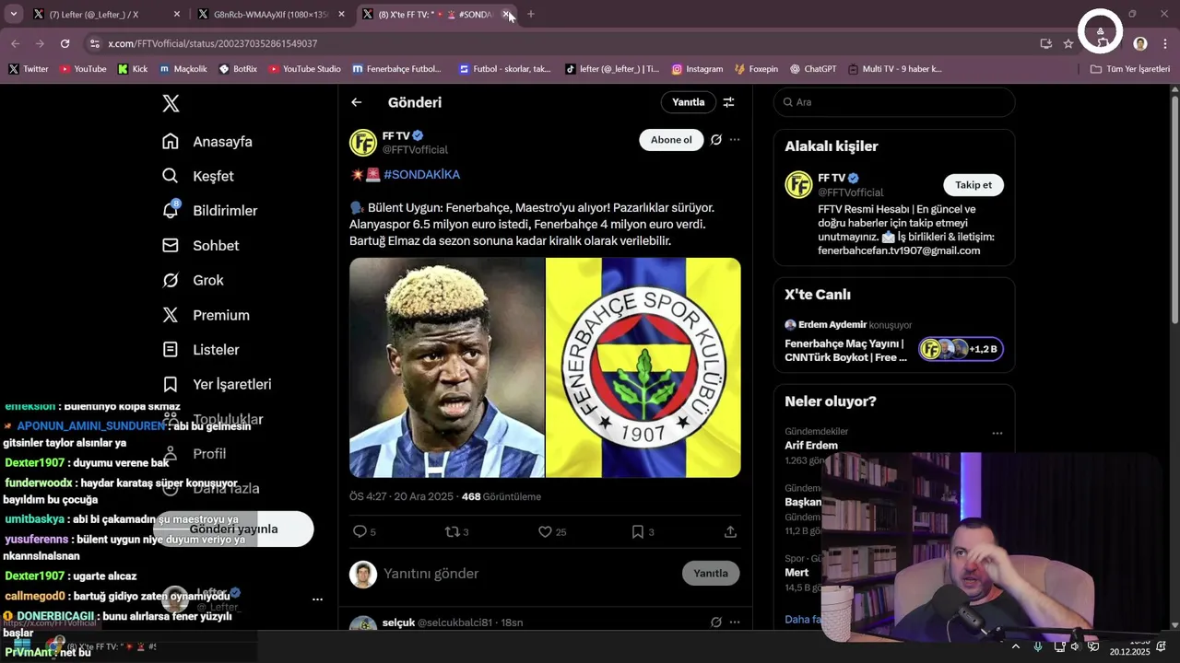The height and width of the screenshot is (663, 1180).
Task: Click Takip et follow button
Action: (973, 185)
